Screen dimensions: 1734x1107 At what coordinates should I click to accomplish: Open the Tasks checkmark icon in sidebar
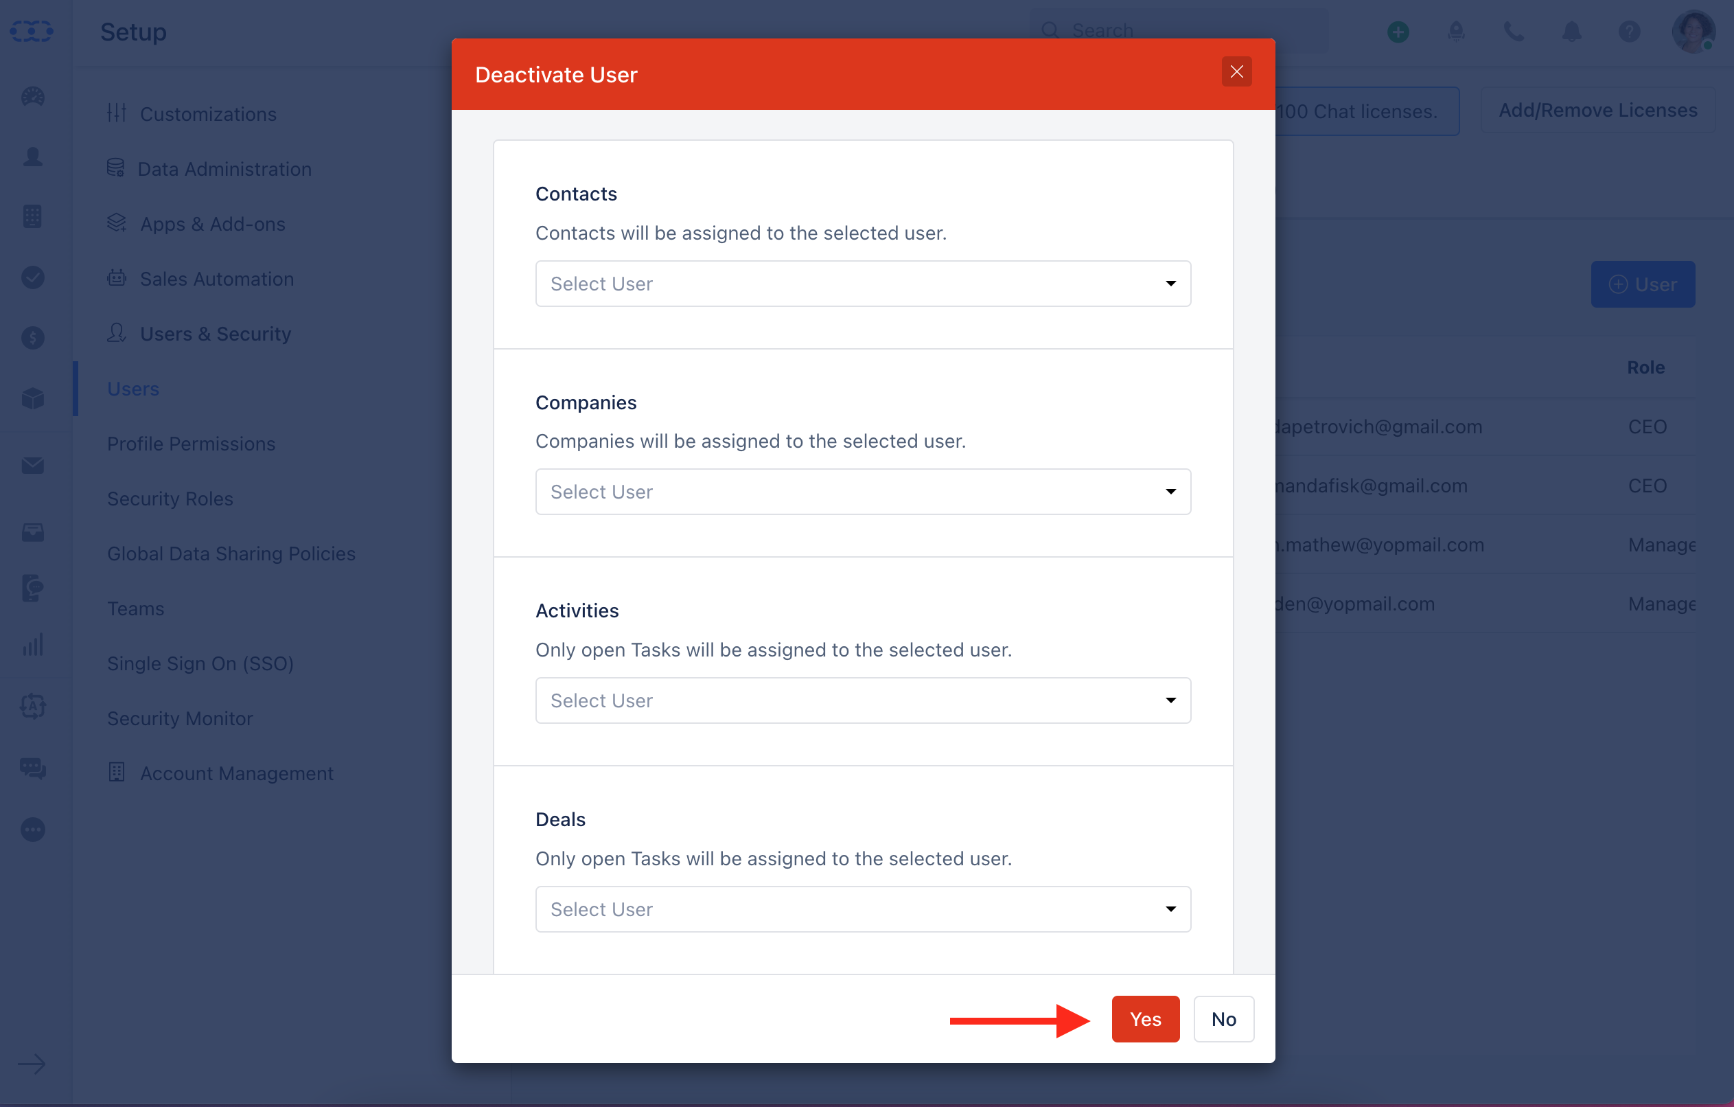[x=32, y=277]
